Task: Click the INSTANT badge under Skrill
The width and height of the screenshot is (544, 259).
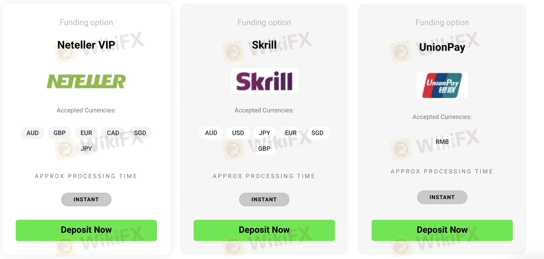Action: tap(264, 199)
